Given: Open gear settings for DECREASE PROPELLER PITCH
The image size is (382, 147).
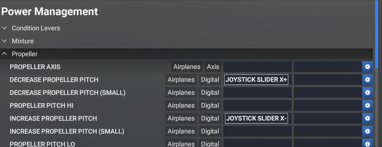Looking at the screenshot, I should (367, 80).
